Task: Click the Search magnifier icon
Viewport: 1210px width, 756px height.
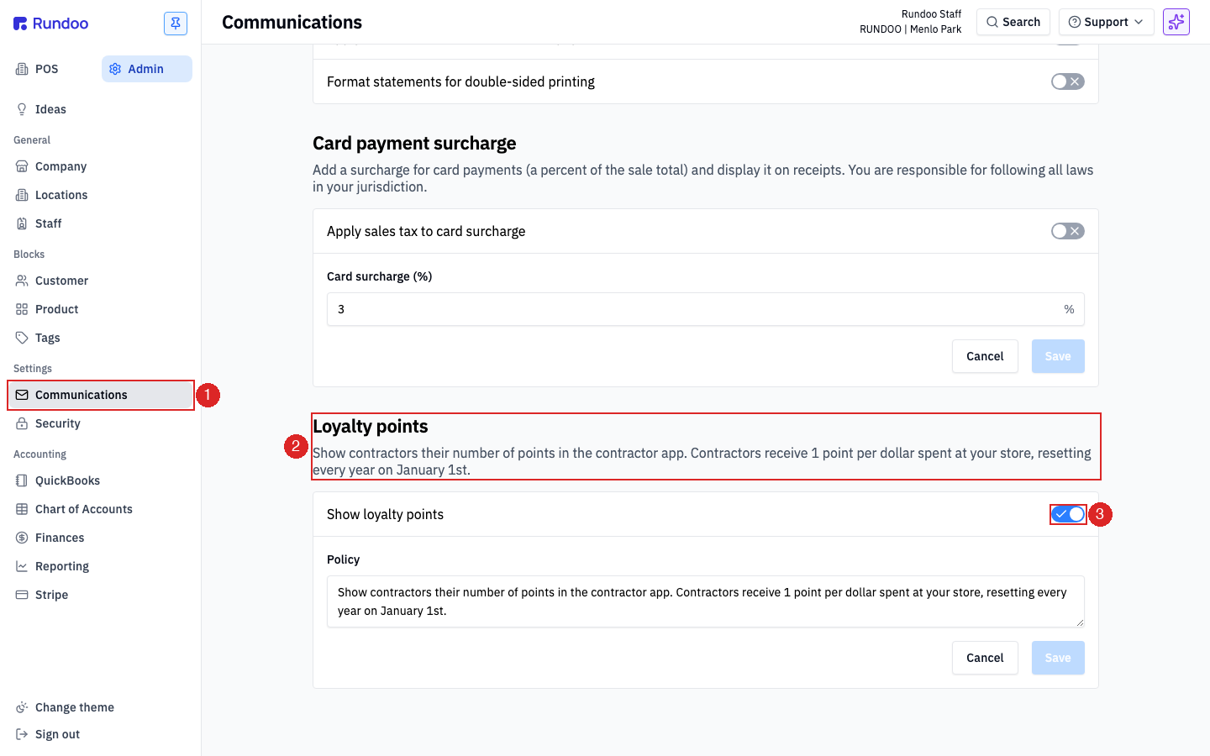Action: [992, 22]
